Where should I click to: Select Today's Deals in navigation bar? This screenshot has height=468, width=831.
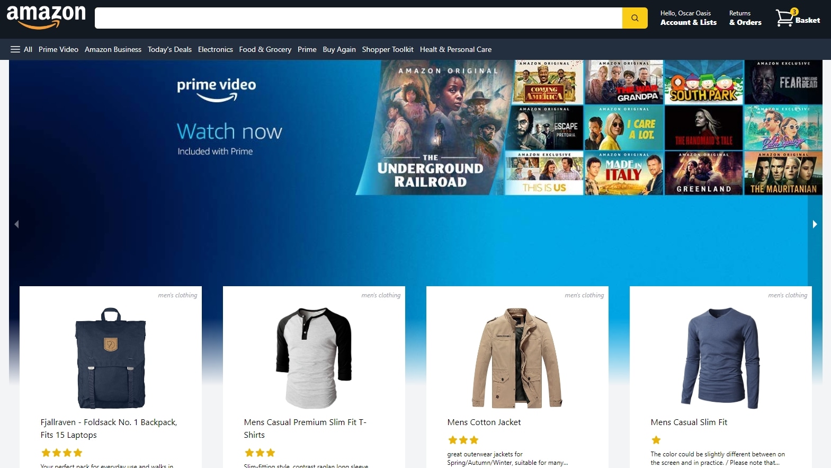point(169,49)
